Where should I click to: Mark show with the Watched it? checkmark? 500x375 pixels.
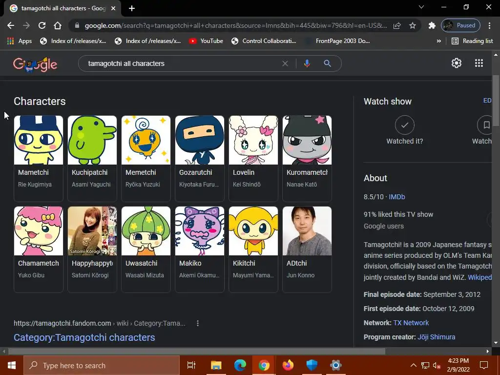(x=405, y=125)
